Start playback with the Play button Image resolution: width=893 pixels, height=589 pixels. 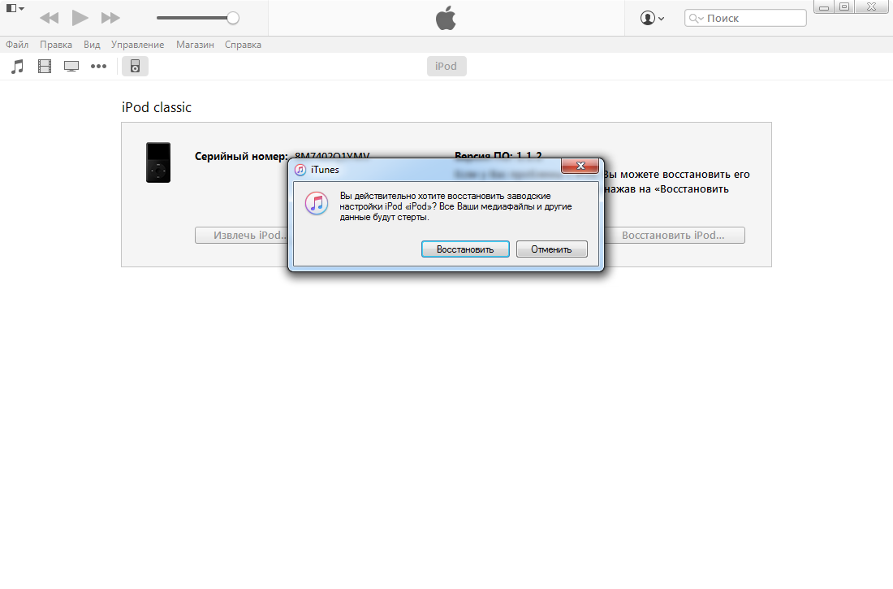click(x=80, y=18)
